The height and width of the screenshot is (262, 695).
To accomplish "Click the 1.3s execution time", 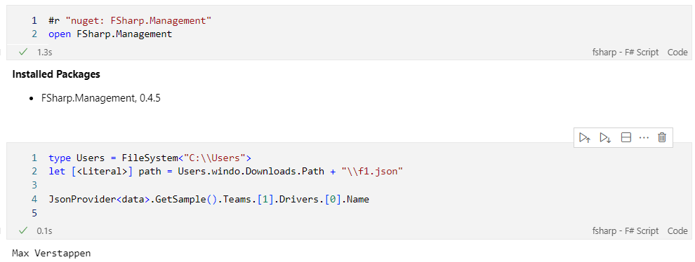I will [45, 53].
